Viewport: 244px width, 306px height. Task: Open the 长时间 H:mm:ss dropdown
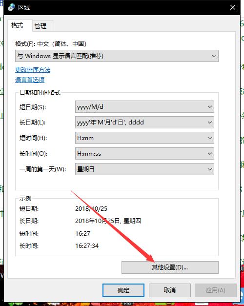pos(144,154)
